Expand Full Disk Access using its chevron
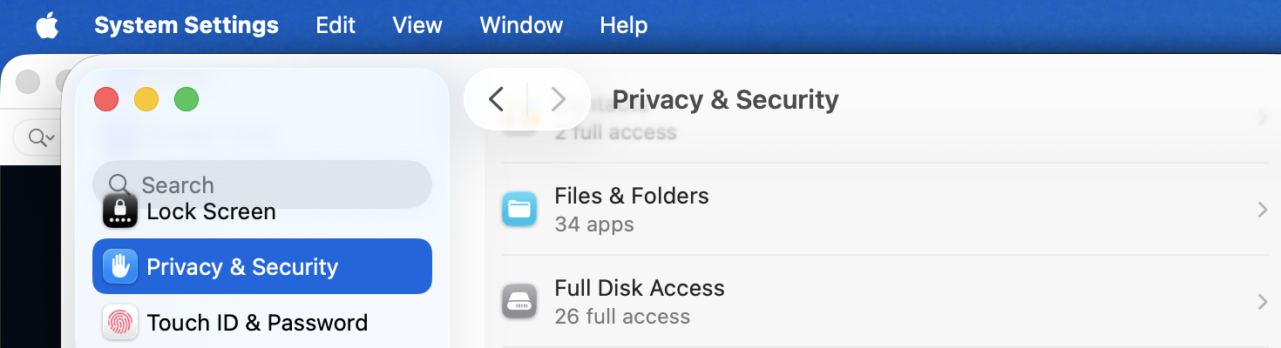Viewport: 1281px width, 348px height. tap(1262, 302)
